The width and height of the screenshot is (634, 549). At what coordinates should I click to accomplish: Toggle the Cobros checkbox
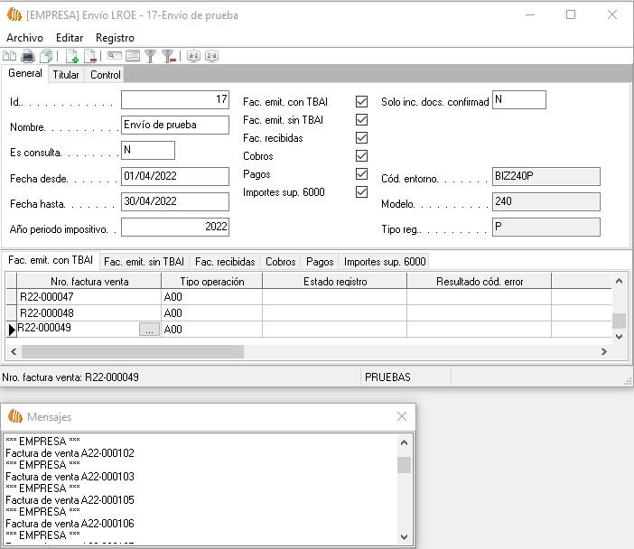[362, 156]
